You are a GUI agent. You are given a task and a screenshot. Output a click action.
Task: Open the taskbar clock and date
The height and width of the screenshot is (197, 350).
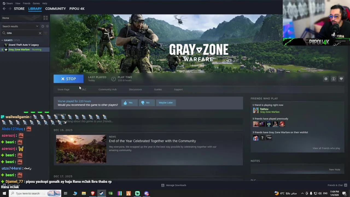[335, 193]
